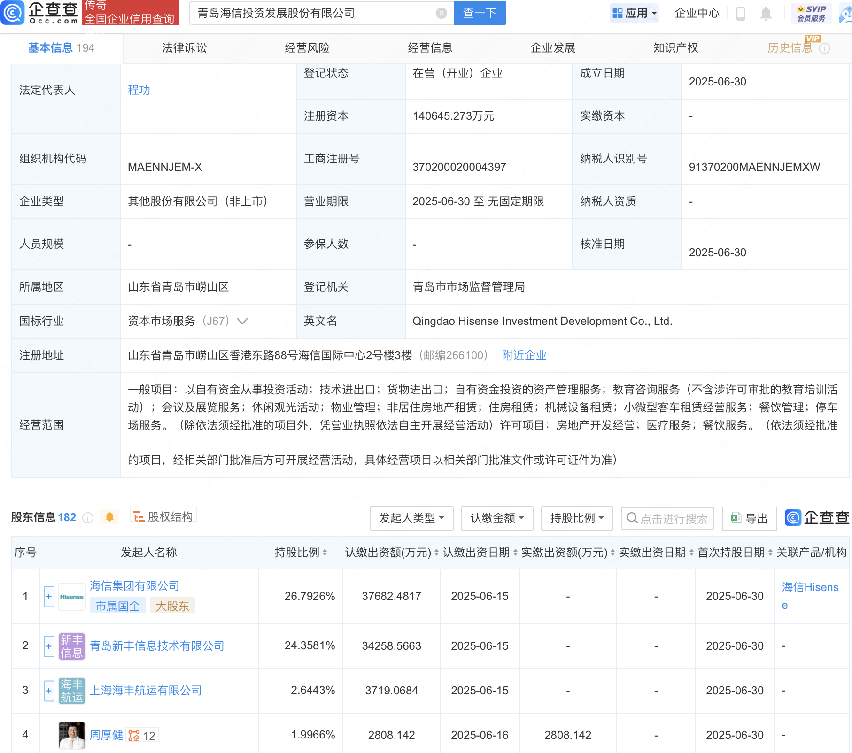The height and width of the screenshot is (753, 852).
Task: Expand 国标行业 chevron
Action: (x=242, y=321)
